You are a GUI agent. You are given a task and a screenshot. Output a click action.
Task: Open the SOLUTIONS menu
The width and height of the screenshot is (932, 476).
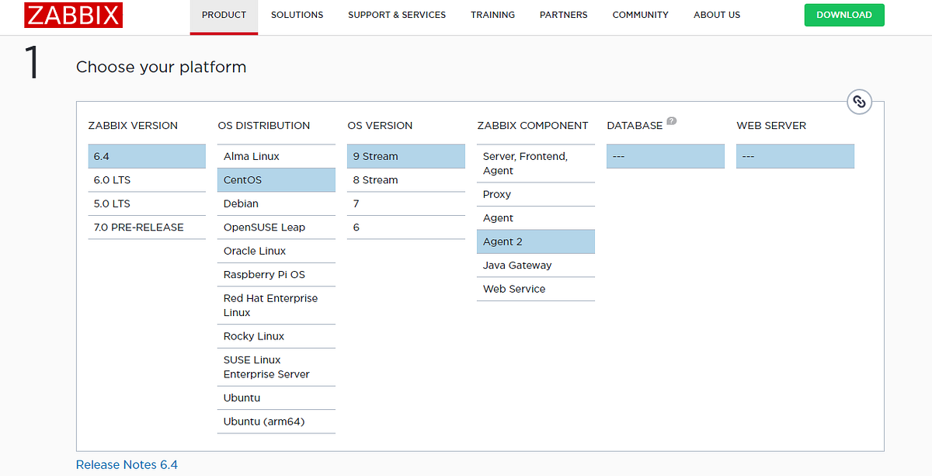point(297,14)
